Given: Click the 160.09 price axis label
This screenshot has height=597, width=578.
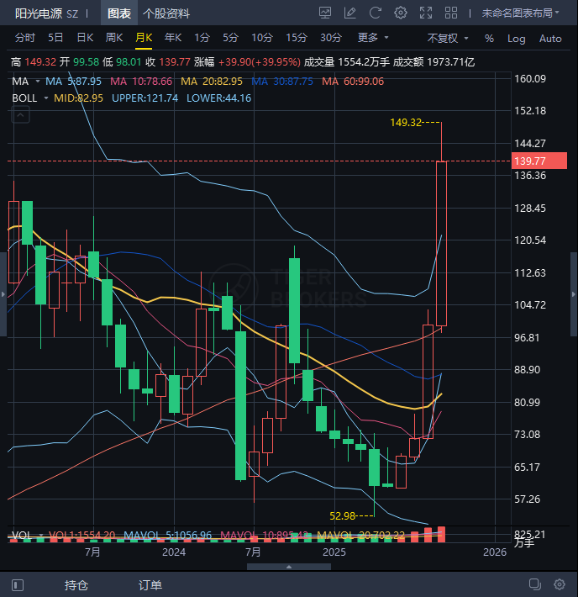Looking at the screenshot, I should pyautogui.click(x=530, y=79).
